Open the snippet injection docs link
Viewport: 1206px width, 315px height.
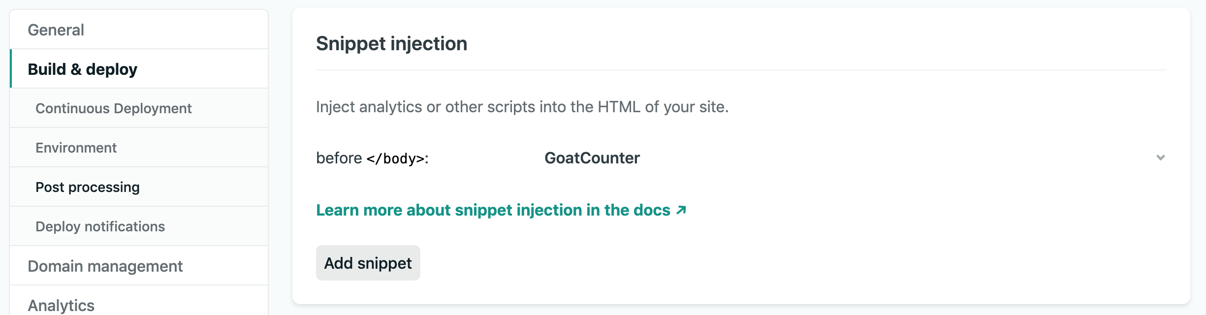click(501, 210)
